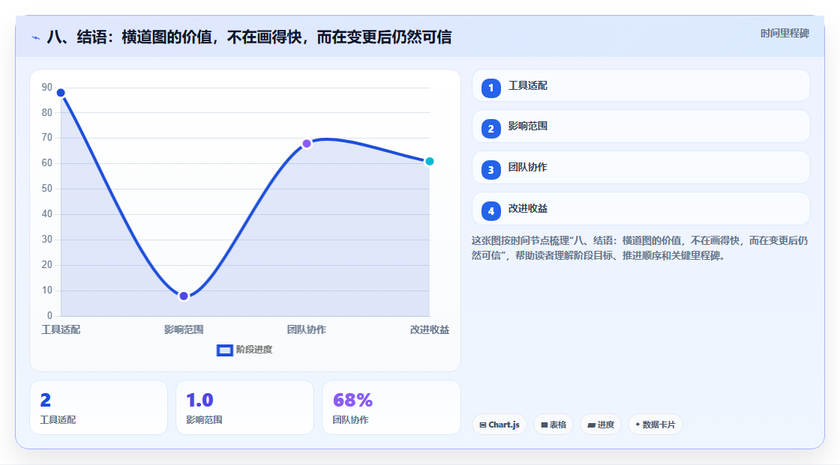Select the 影响范围 data point near 8
This screenshot has width=840, height=465.
(x=184, y=296)
